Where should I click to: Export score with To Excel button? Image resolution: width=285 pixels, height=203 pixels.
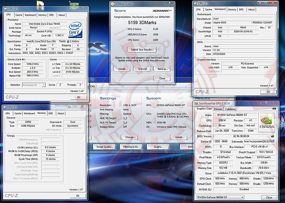142,69
